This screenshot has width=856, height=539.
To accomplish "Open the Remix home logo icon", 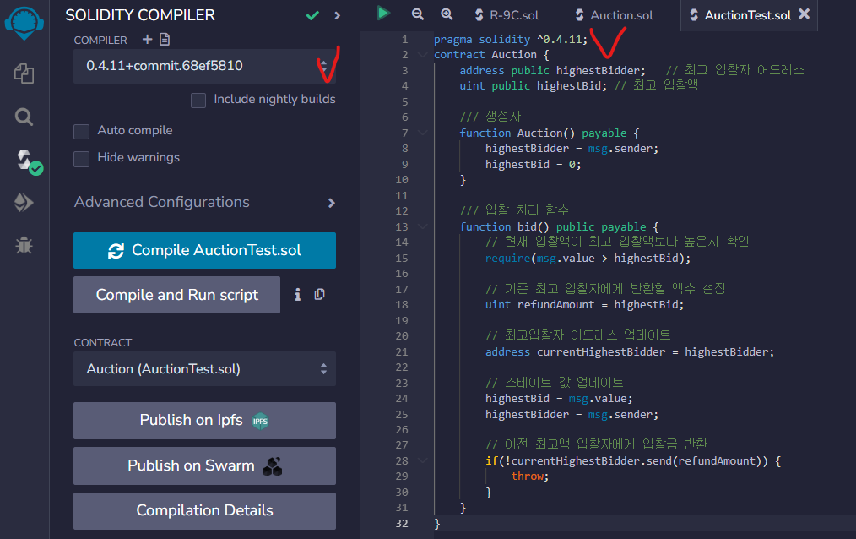I will [24, 23].
